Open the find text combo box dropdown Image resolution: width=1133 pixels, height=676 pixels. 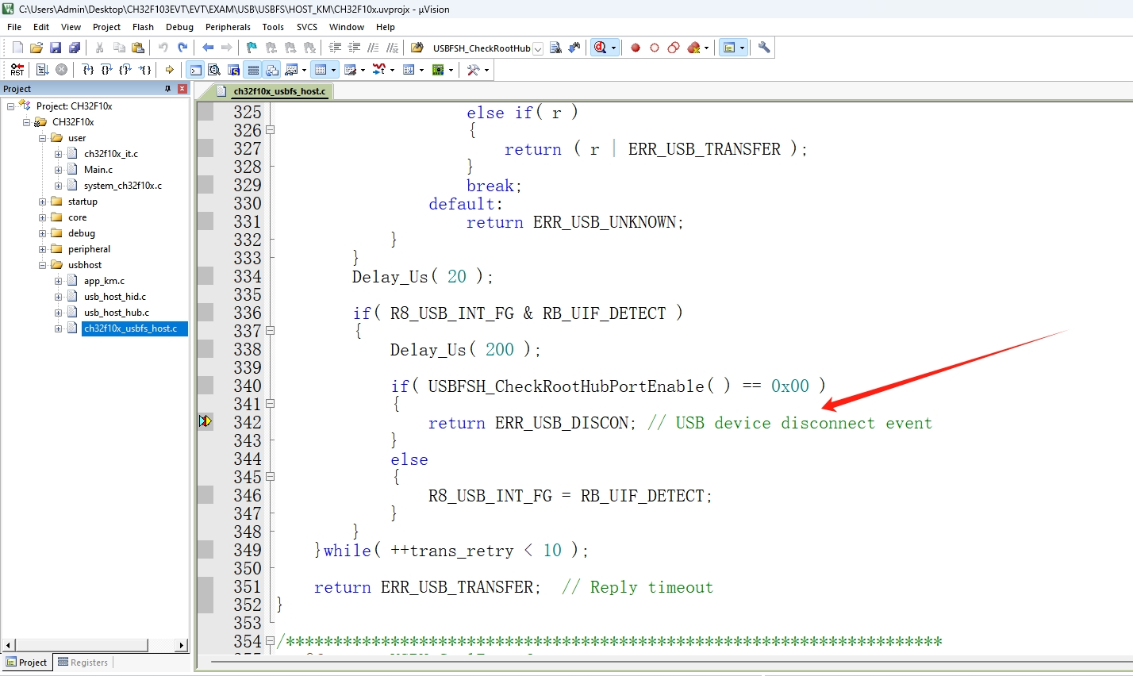coord(537,48)
